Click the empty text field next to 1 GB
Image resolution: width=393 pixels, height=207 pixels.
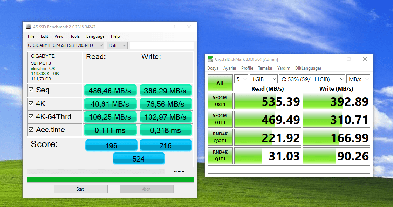point(162,45)
